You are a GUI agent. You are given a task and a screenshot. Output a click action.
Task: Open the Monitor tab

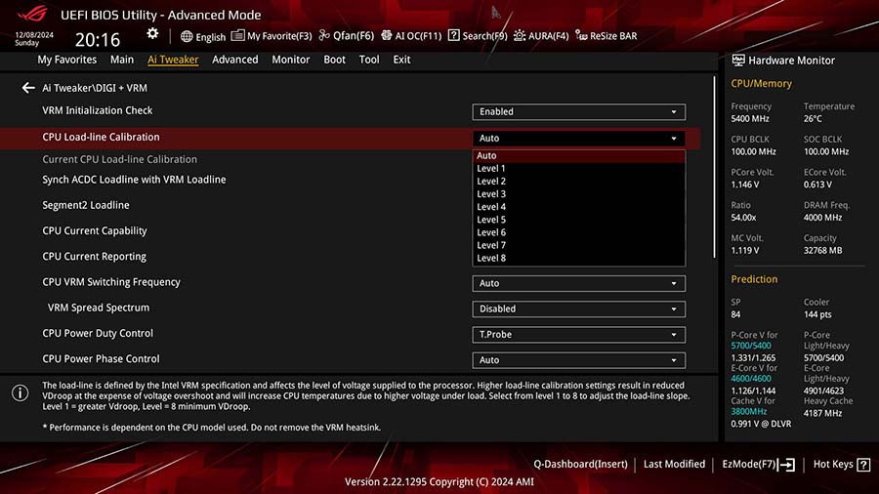point(290,60)
